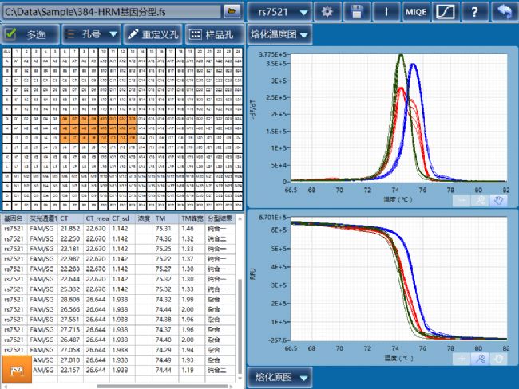Activate zoom tool on lower melt chart

480,359
